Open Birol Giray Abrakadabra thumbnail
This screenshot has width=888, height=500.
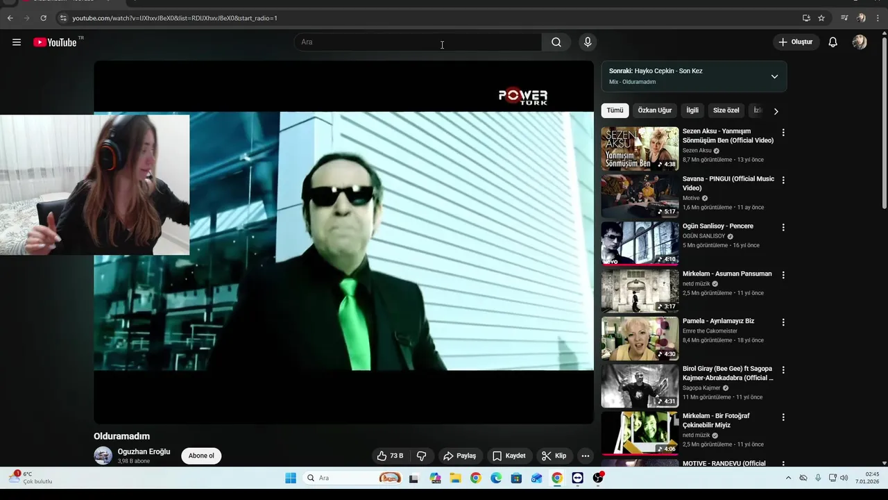tap(640, 385)
